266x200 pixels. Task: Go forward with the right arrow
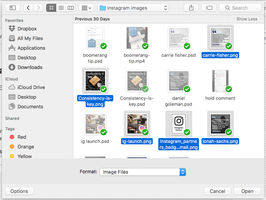tap(38, 8)
